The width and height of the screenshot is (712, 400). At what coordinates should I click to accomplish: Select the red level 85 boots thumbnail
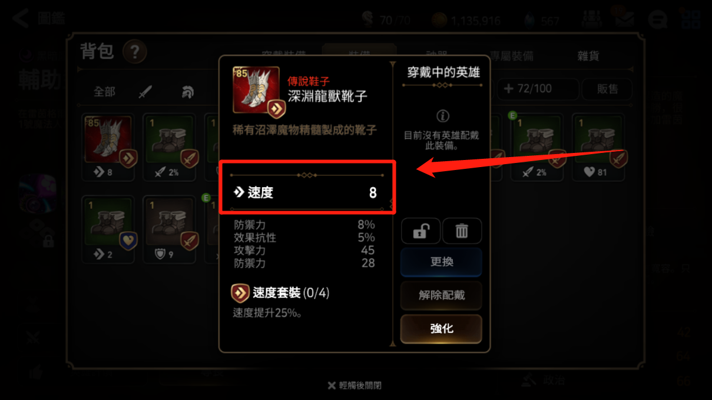(x=108, y=147)
